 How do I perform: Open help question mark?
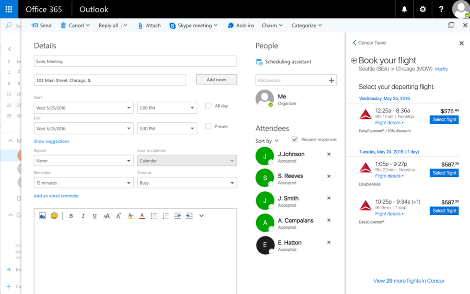coord(441,9)
